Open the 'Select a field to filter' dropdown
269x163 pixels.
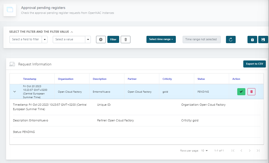[x=28, y=40]
